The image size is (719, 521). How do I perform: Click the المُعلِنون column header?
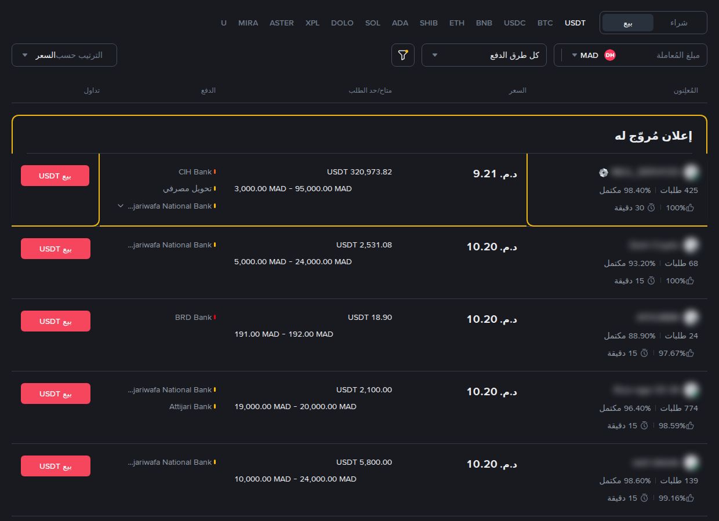[x=685, y=91]
